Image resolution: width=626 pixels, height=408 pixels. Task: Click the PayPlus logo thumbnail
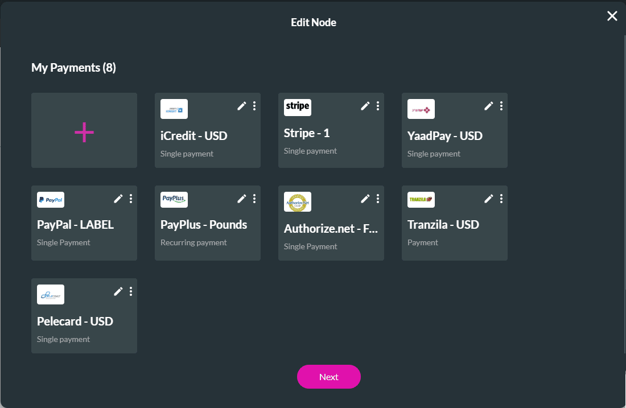174,199
